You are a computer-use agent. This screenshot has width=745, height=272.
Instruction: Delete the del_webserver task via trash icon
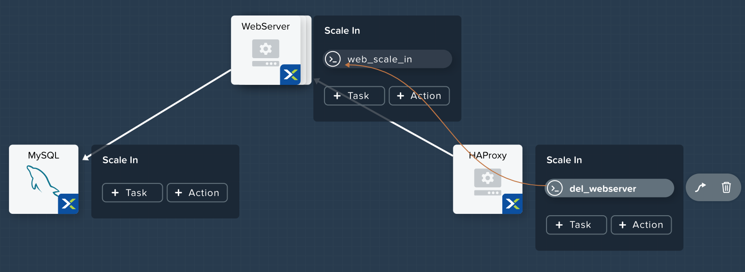726,188
